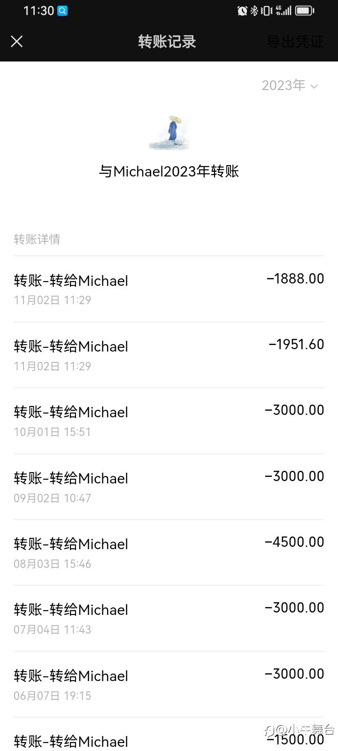The height and width of the screenshot is (751, 338).
Task: Tap the blue search icon in status bar
Action: tap(62, 10)
